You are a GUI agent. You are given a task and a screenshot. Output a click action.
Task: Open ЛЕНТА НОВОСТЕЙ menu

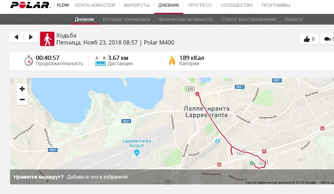(x=95, y=5)
